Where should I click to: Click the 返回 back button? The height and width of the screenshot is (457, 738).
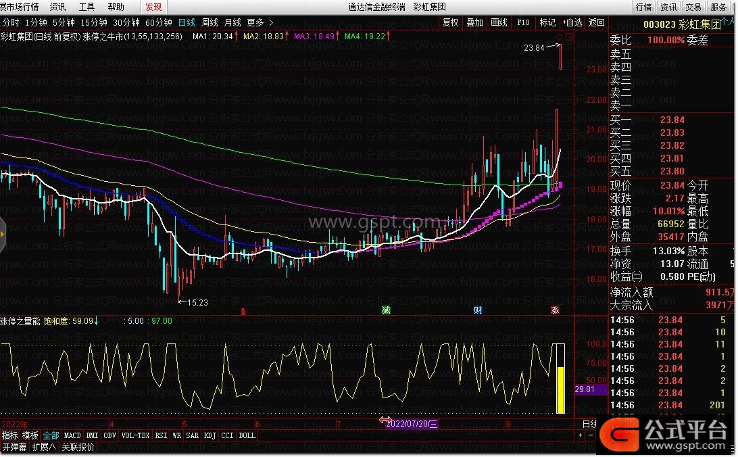596,22
